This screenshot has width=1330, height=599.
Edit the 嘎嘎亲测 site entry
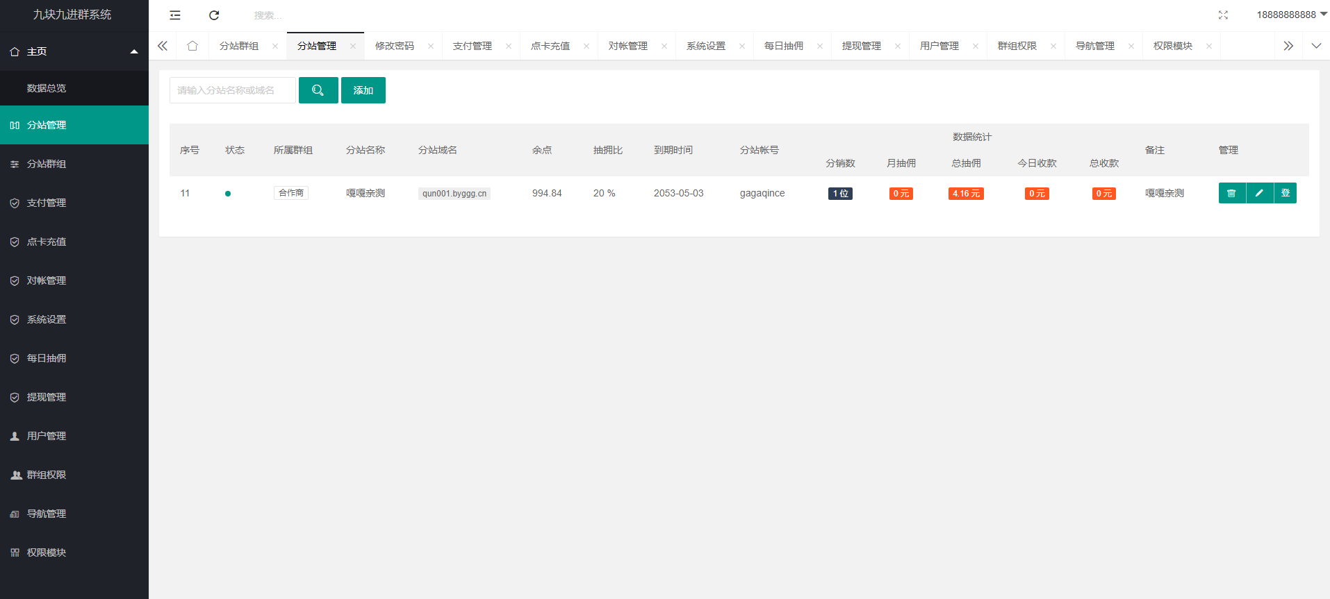coord(1259,193)
